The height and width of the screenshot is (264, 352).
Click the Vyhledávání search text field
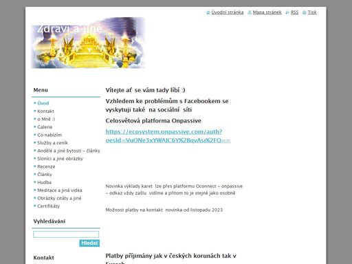tap(66, 234)
